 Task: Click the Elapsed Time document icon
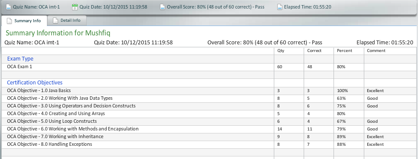[x=279, y=7]
